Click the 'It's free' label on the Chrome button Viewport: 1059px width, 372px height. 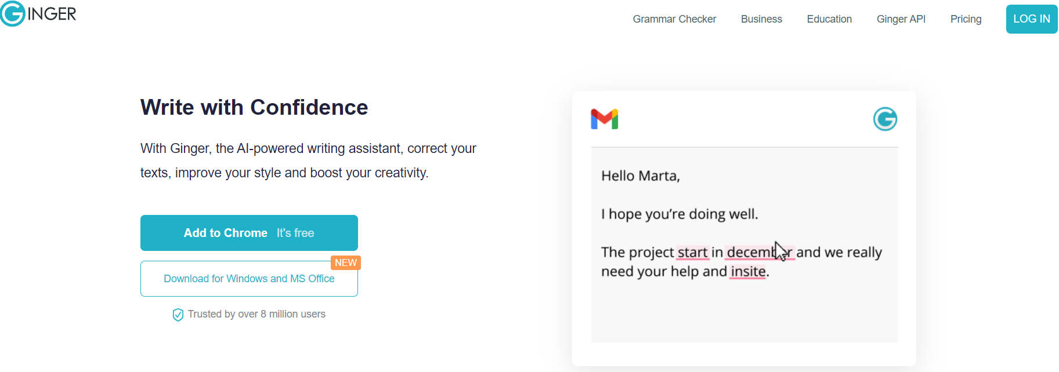(296, 233)
